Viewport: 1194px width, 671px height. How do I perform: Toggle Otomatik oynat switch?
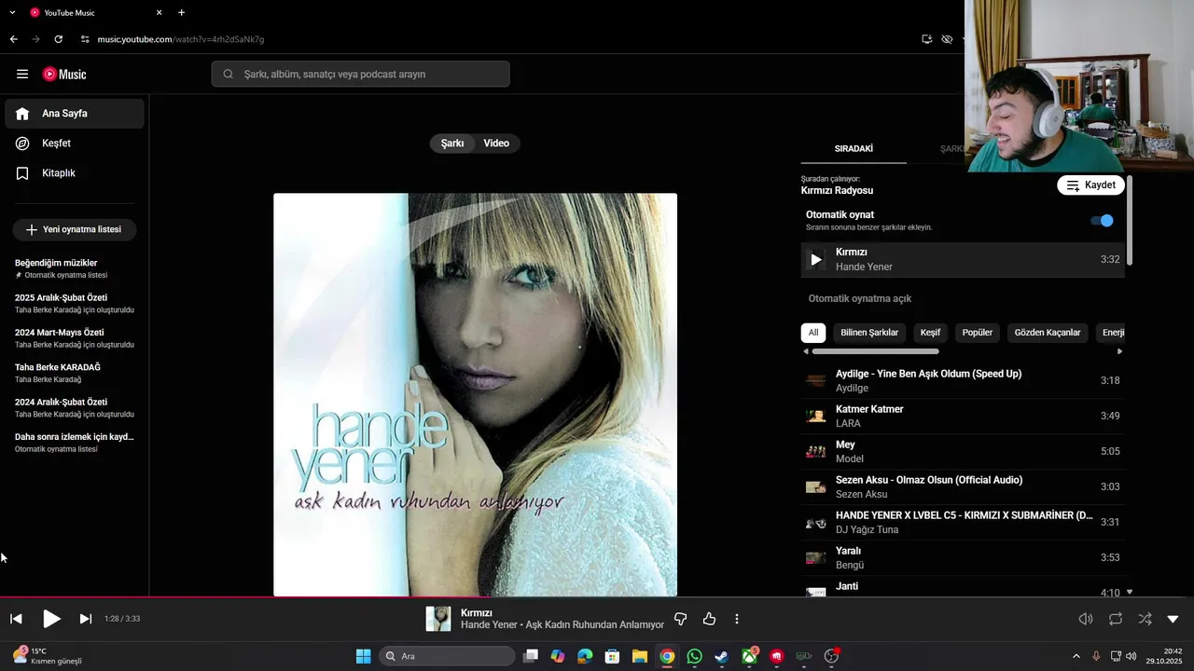(1102, 221)
